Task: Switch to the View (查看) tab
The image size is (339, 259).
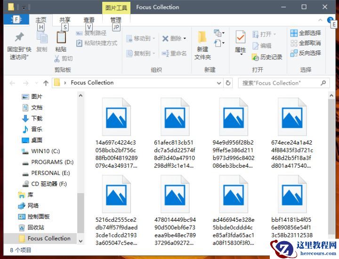Action: 89,20
